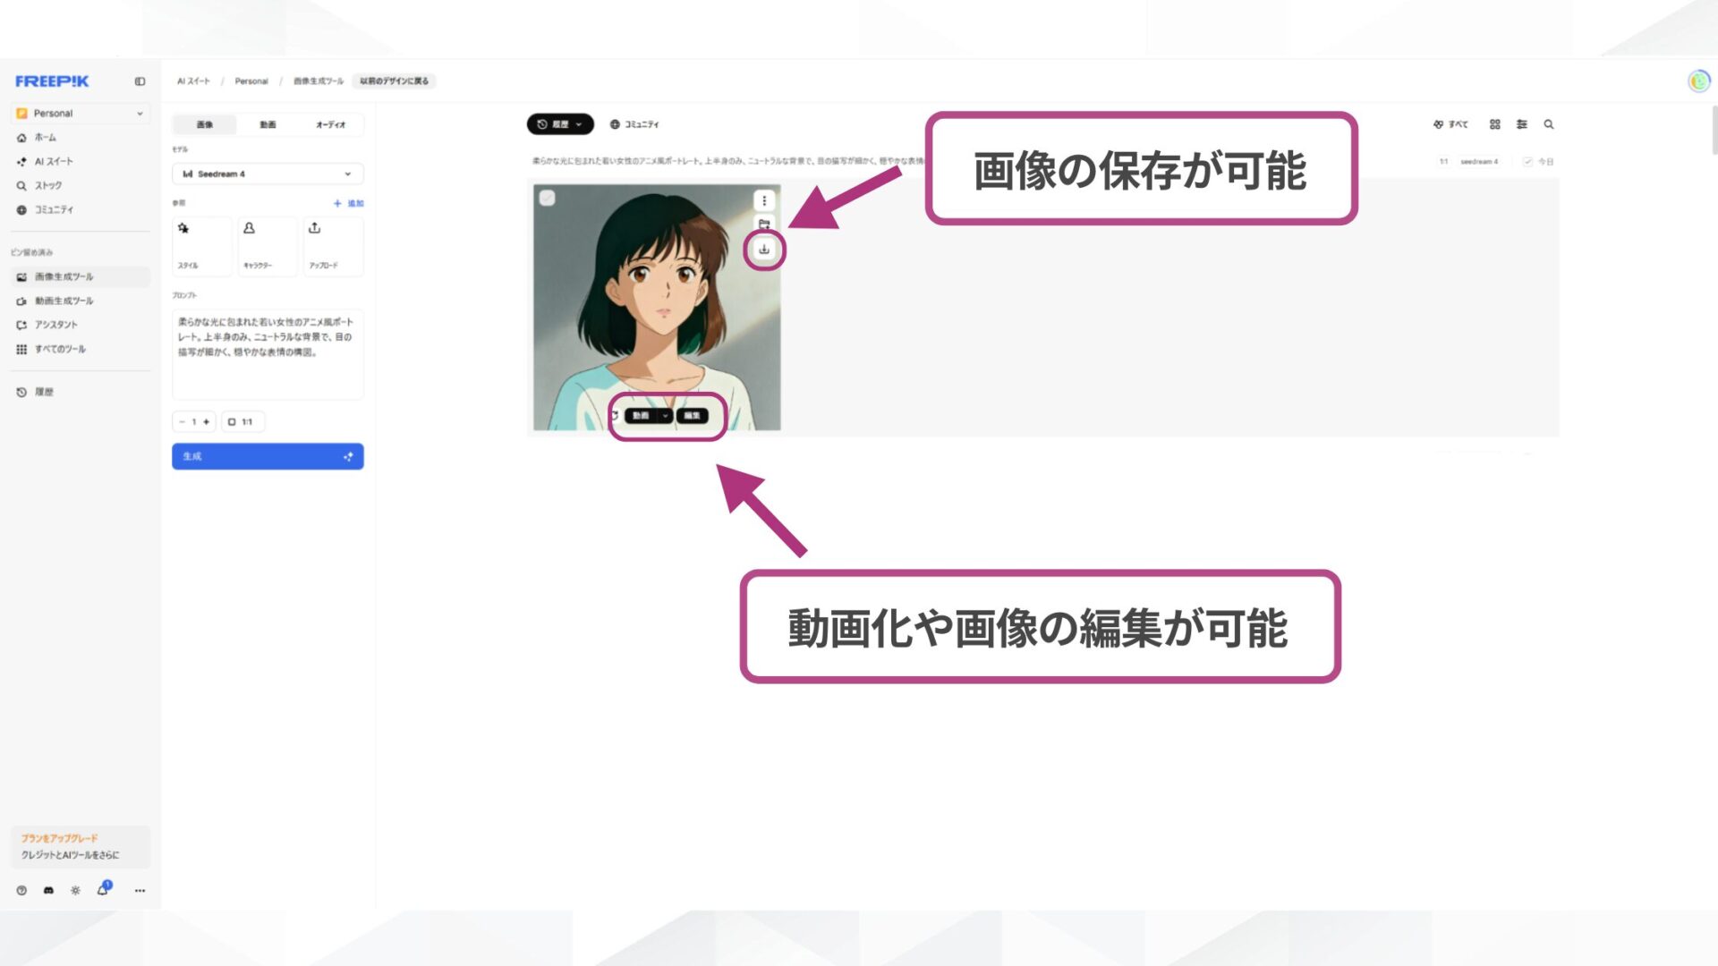Download the generated image via its save icon
The image size is (1718, 966).
pos(763,251)
